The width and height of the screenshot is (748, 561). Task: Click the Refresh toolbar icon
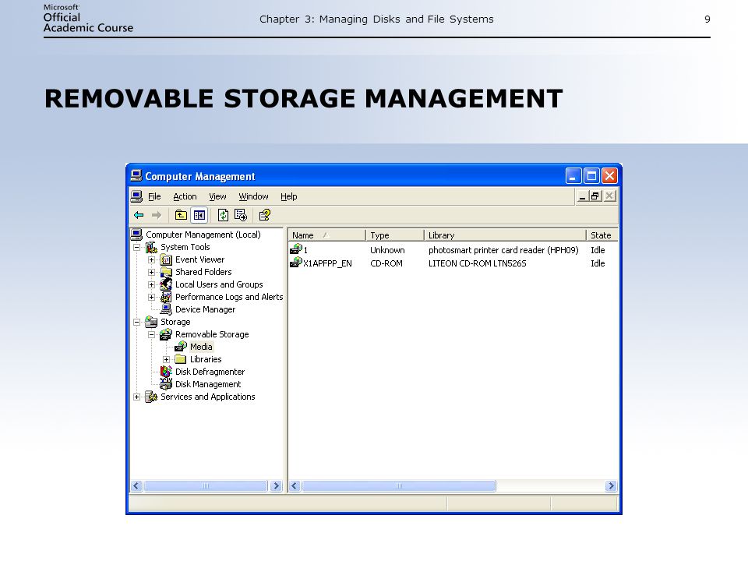click(x=223, y=215)
